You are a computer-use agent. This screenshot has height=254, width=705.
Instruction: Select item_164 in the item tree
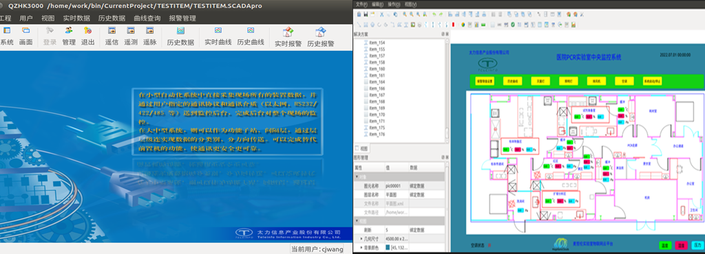click(x=377, y=82)
